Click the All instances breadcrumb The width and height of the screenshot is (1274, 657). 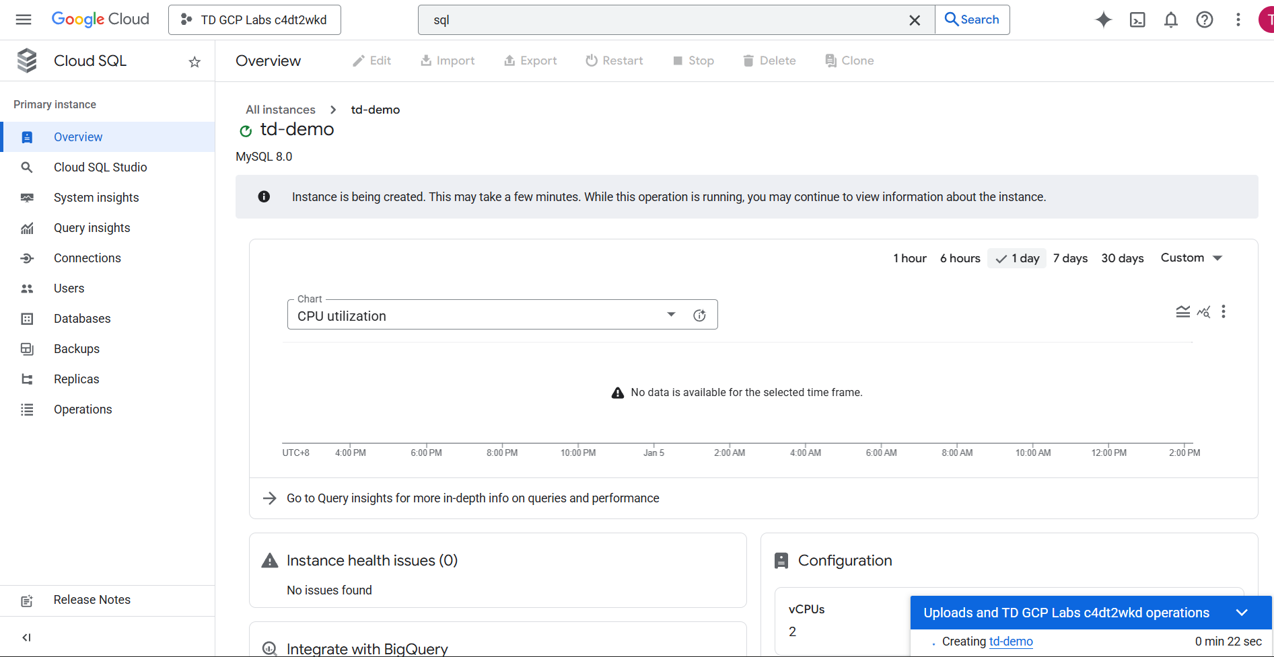281,110
